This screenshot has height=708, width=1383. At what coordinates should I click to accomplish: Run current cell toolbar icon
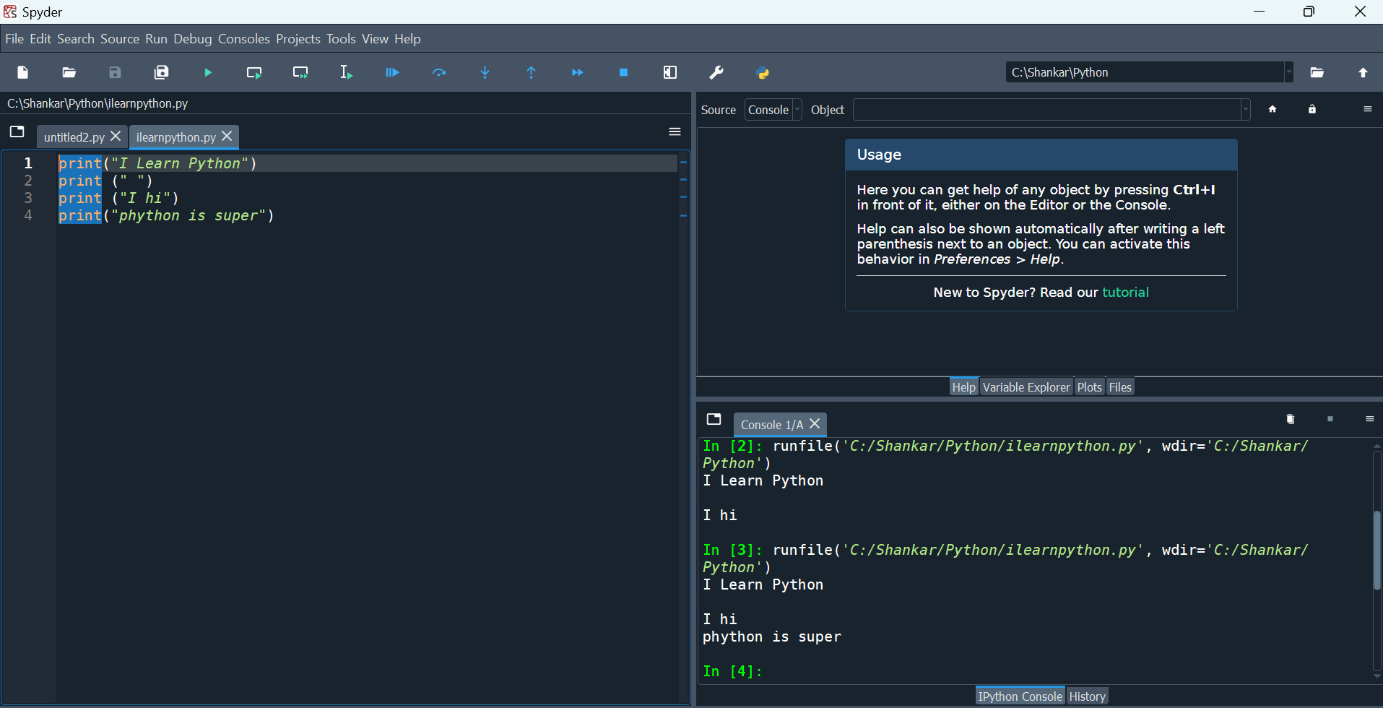pyautogui.click(x=254, y=73)
